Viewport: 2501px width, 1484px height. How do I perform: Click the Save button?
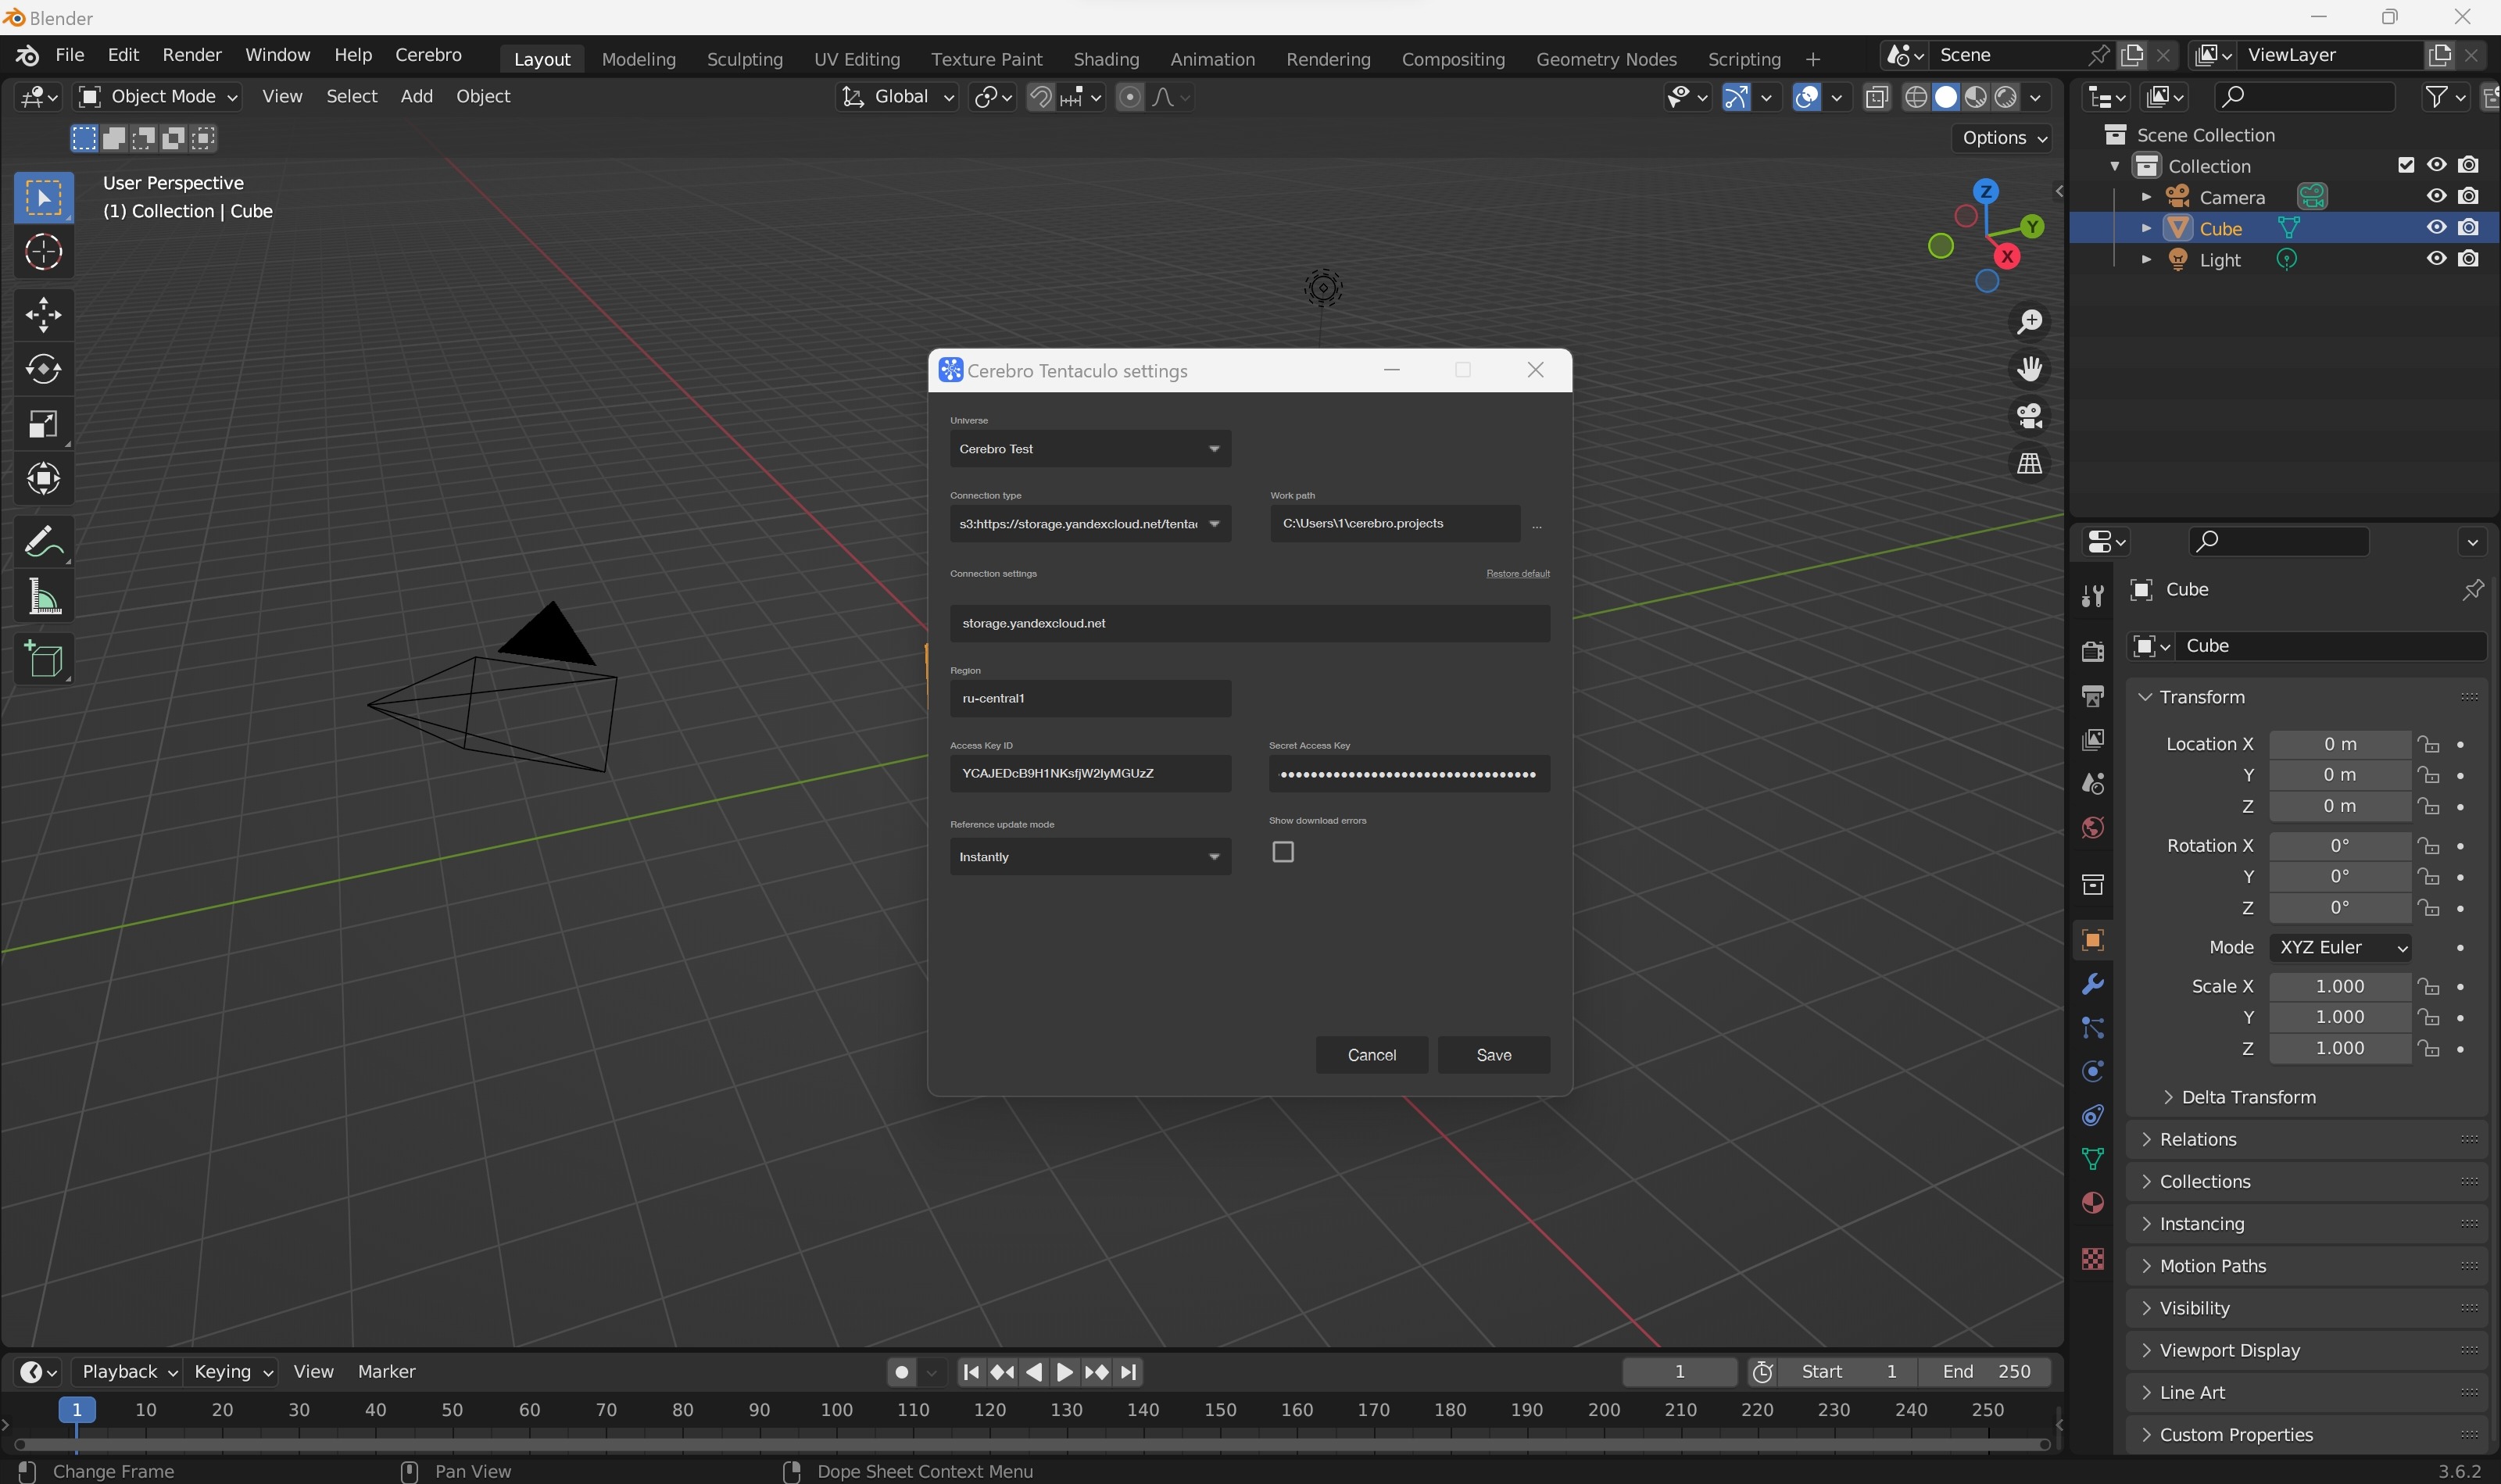pos(1494,1055)
